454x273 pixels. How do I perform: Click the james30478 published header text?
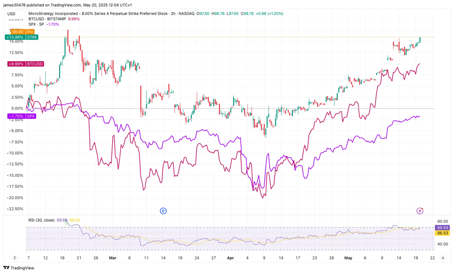(x=67, y=5)
